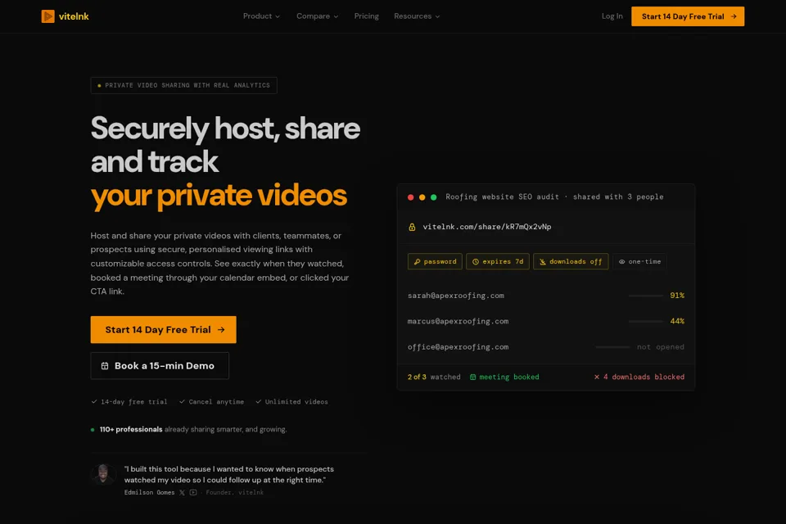Screen dimensions: 786x524
Task: Click the meeting booked calendar icon
Action: tap(472, 377)
